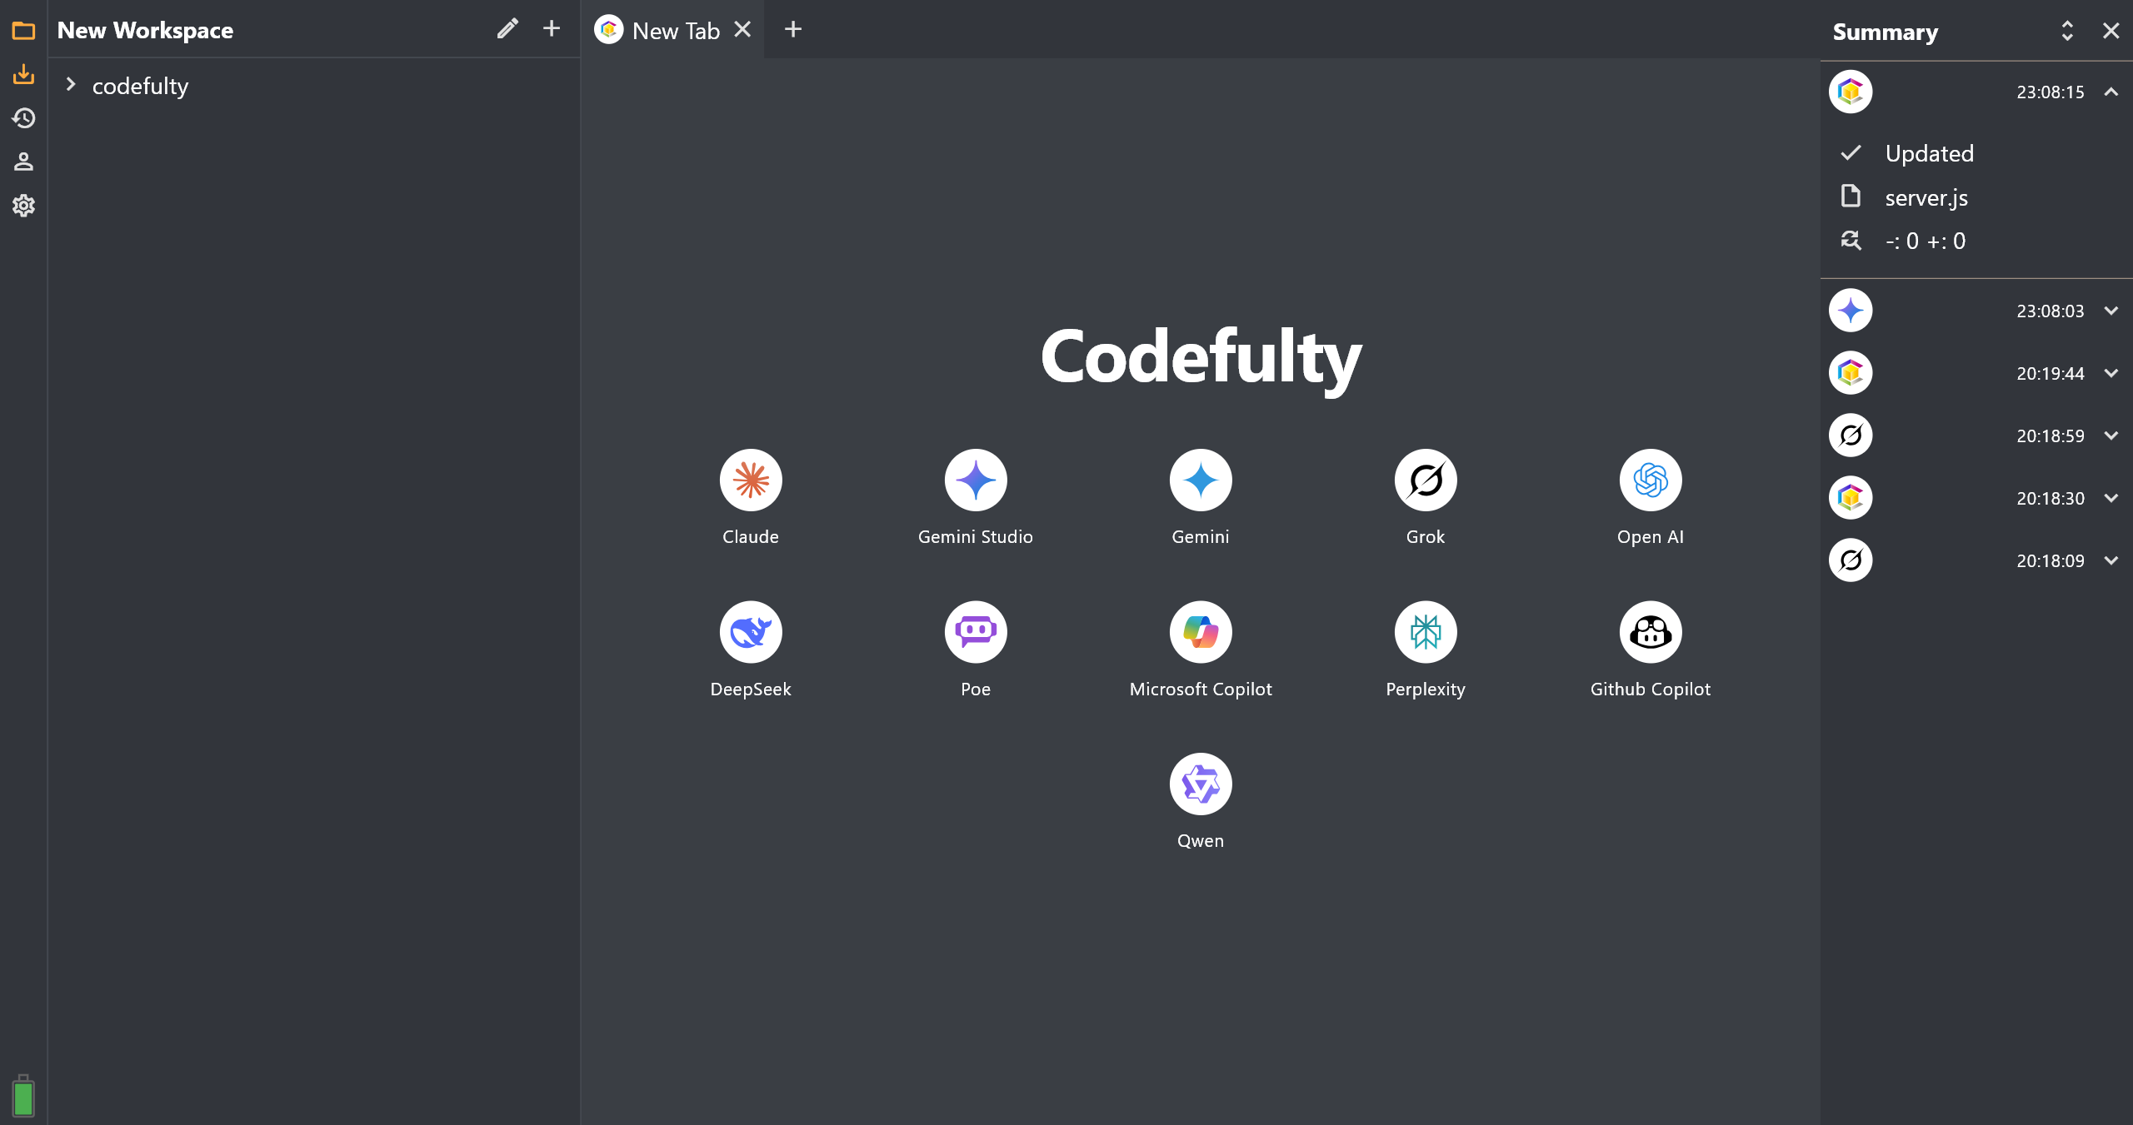Expand the 23:08:03 summary entry
Viewport: 2133px width, 1125px height.
tap(2111, 311)
